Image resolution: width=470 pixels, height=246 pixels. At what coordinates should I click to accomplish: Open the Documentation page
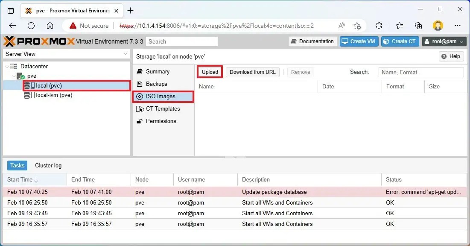(x=312, y=41)
